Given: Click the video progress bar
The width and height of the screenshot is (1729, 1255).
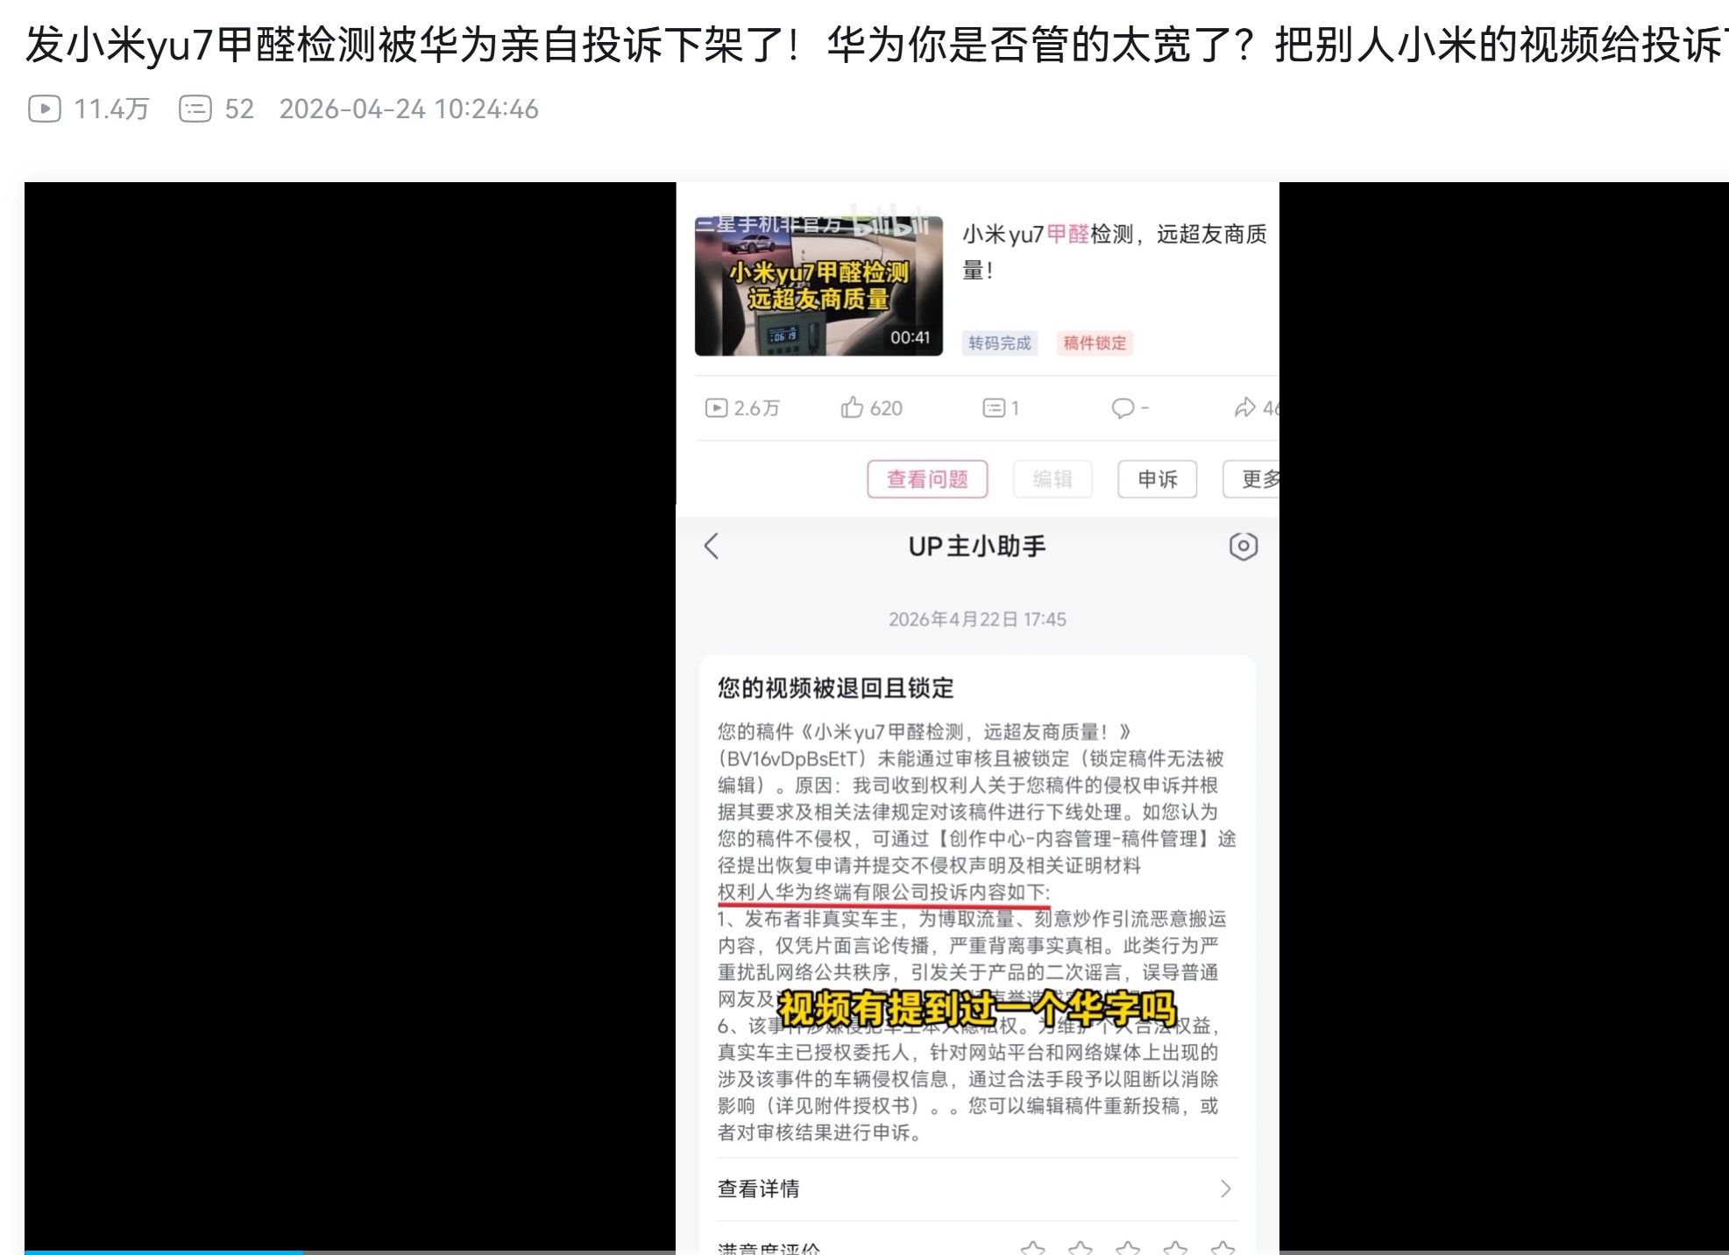Looking at the screenshot, I should click(876, 1251).
